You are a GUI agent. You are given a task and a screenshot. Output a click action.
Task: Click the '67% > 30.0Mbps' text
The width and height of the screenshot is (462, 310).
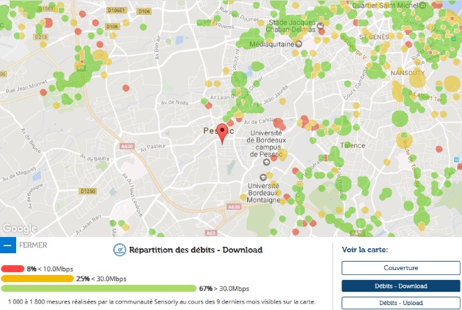pos(224,288)
